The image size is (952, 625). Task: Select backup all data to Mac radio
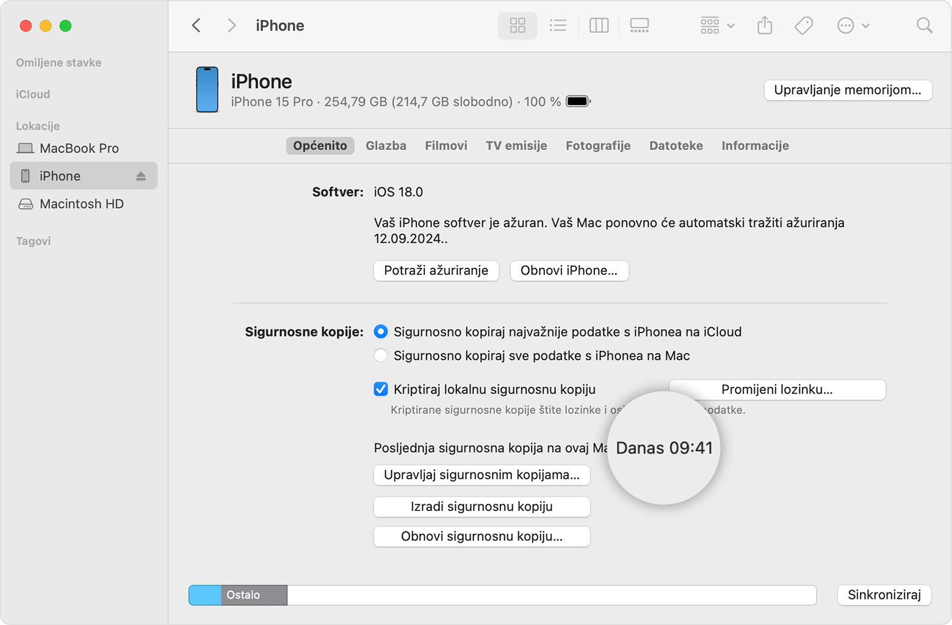click(381, 355)
